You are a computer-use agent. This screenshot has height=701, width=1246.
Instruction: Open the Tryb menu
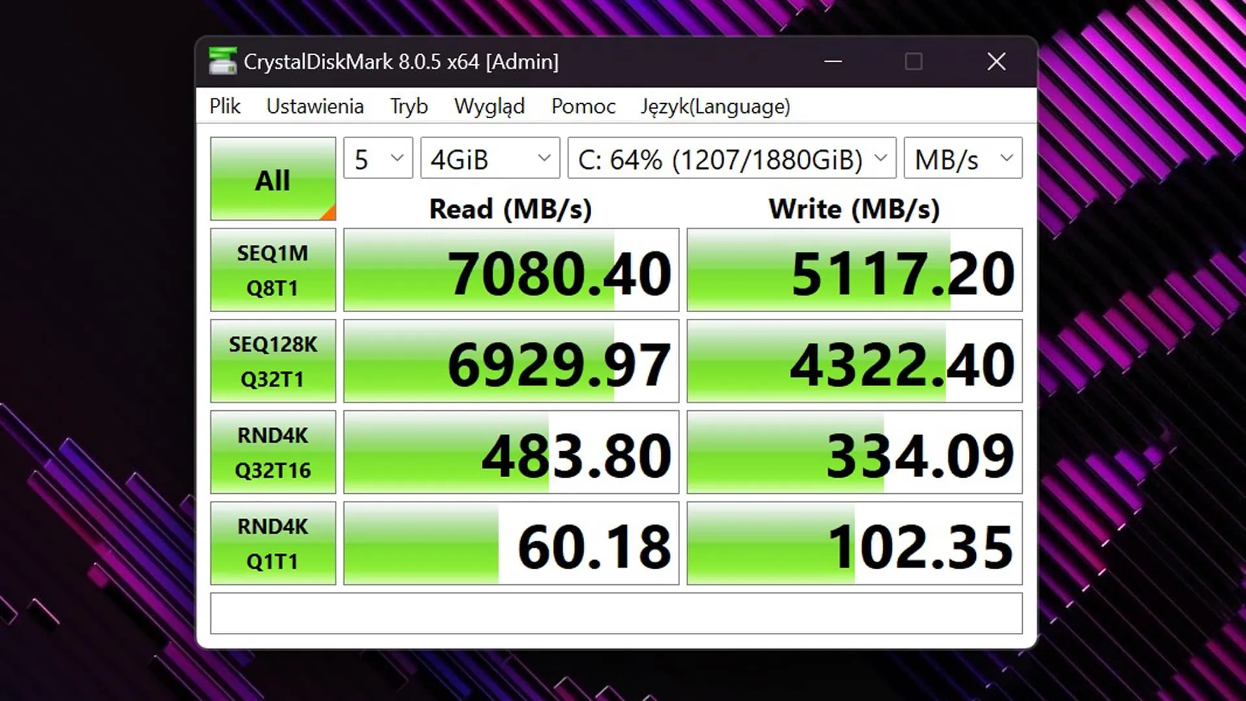[409, 106]
